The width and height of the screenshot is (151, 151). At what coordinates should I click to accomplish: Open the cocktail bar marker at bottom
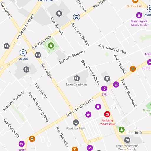point(75,149)
